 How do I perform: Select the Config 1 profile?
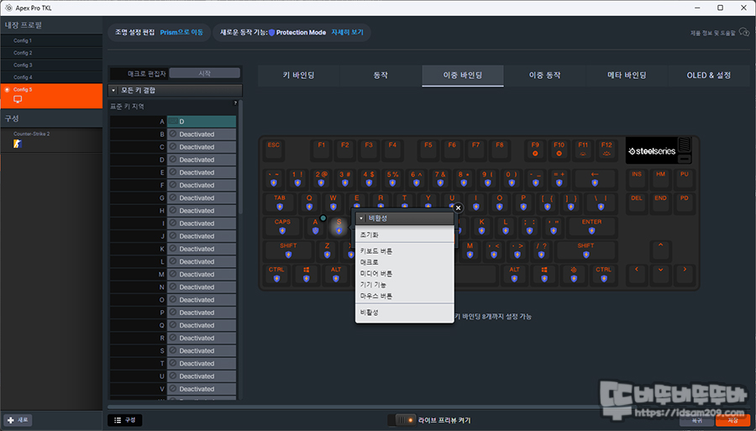point(51,40)
